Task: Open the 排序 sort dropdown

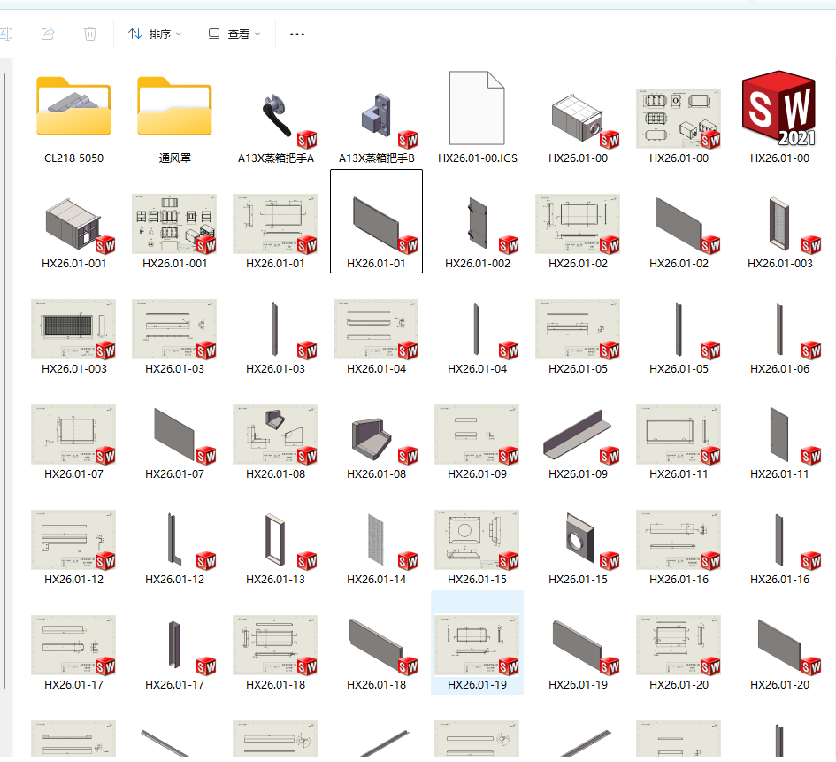Action: click(155, 35)
